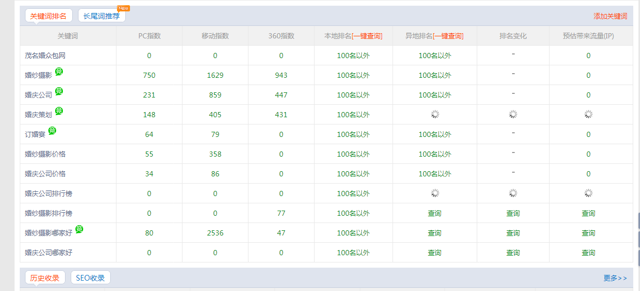The height and width of the screenshot is (291, 640).
Task: Click 360 index value 431
Action: (x=281, y=115)
